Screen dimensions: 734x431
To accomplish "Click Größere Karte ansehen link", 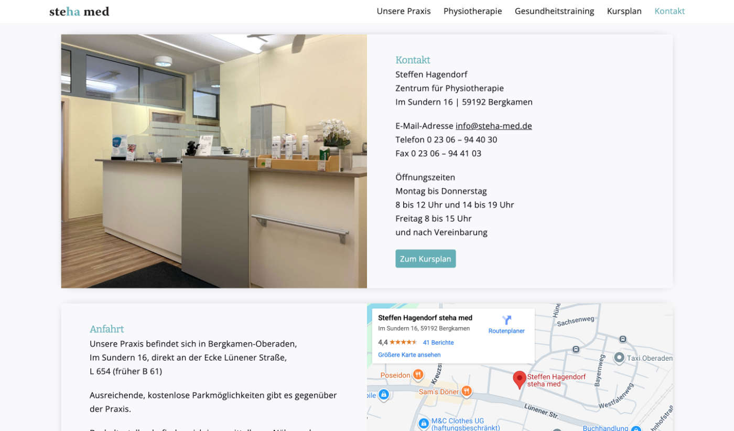I will click(x=409, y=354).
